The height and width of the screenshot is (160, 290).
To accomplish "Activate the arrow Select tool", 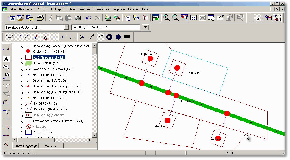I will point(257,18).
